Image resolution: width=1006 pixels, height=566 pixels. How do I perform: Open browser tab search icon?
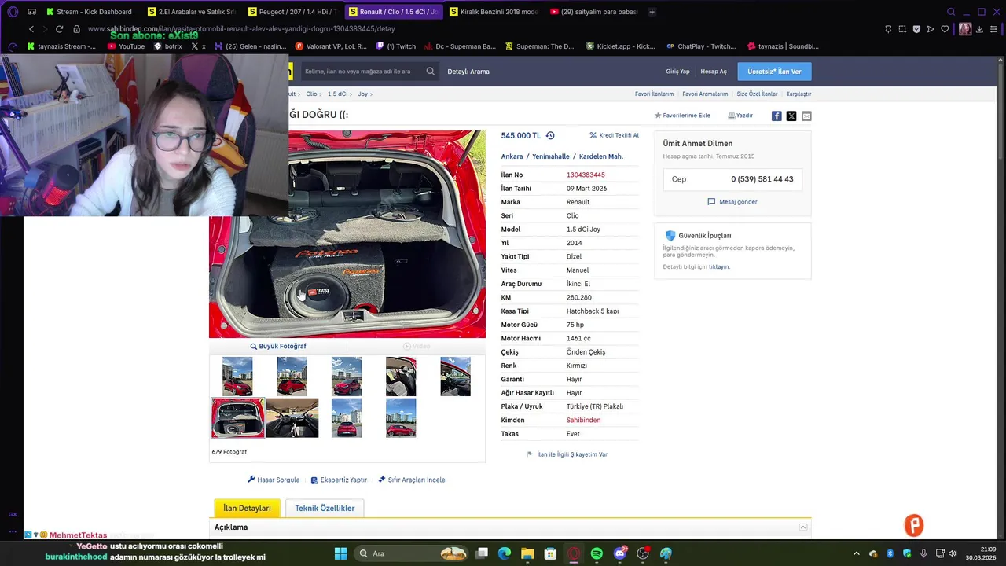[x=951, y=12]
